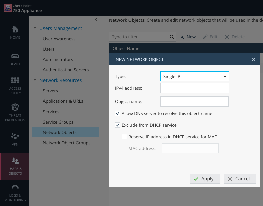This screenshot has height=206, width=263.
Task: Collapse the side navigation panel chevron
Action: coord(96,20)
